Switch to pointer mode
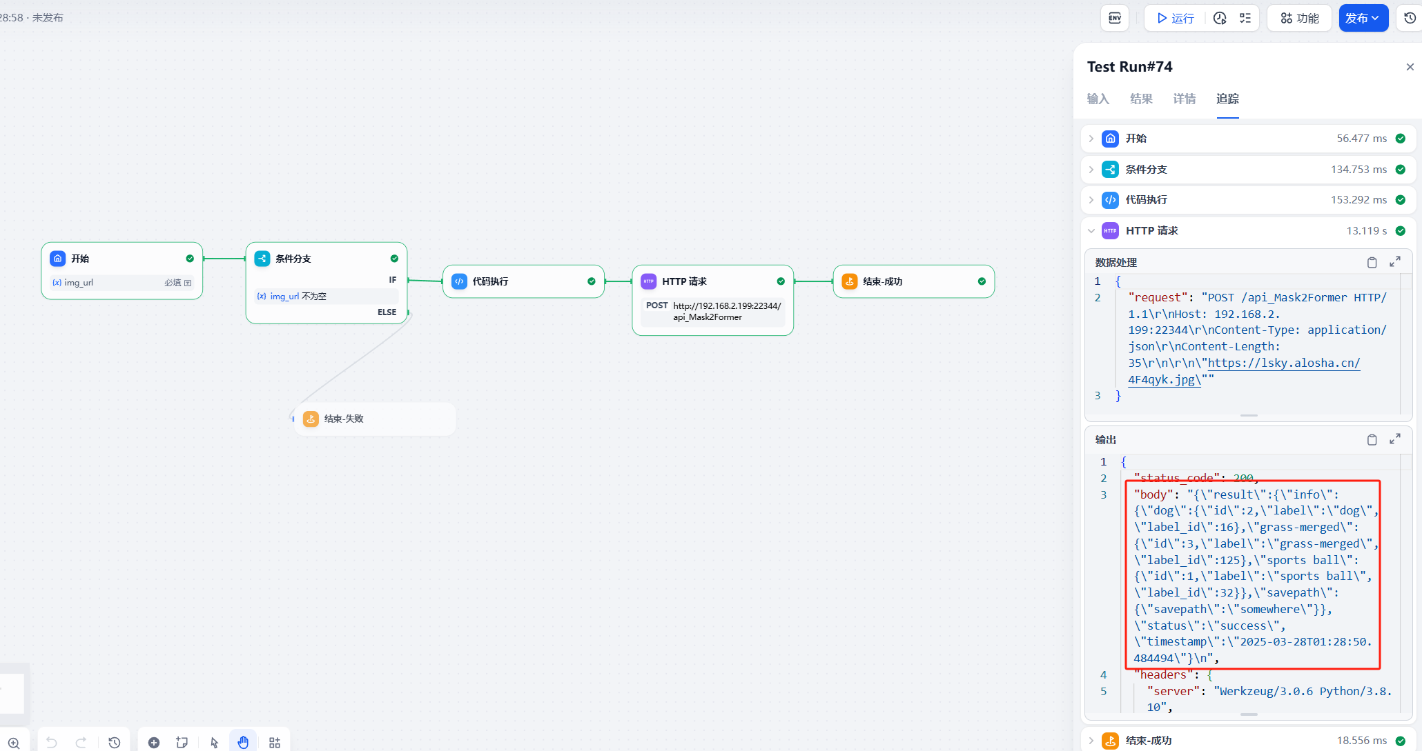The width and height of the screenshot is (1422, 751). click(214, 743)
